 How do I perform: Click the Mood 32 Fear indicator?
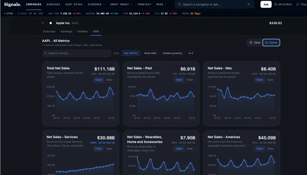(x=191, y=13)
